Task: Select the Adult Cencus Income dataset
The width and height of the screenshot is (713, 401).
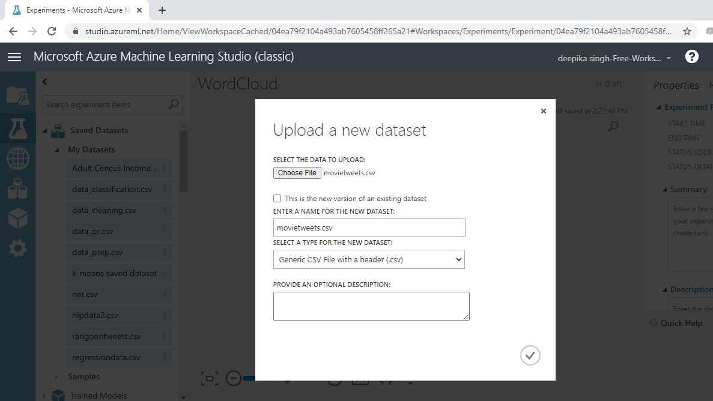Action: click(119, 168)
